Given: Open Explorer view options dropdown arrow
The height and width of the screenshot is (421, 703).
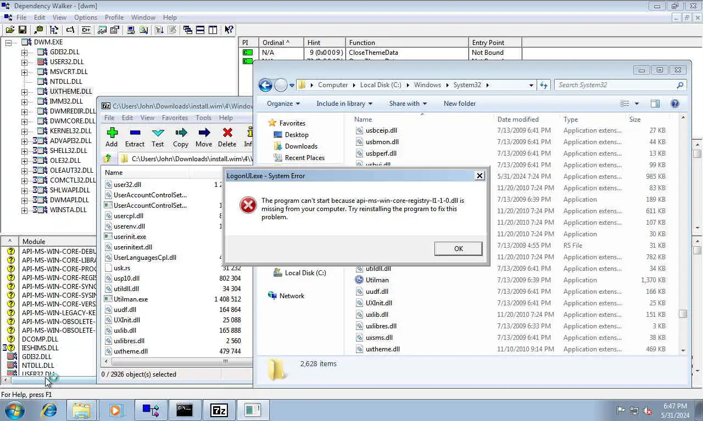Looking at the screenshot, I should point(637,104).
